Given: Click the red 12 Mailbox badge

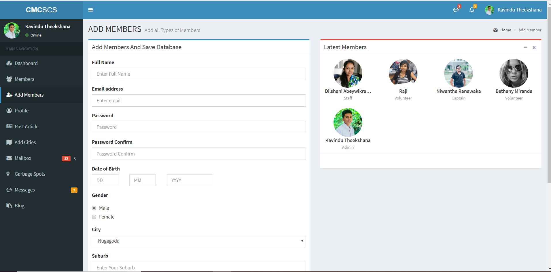Looking at the screenshot, I should coord(66,158).
